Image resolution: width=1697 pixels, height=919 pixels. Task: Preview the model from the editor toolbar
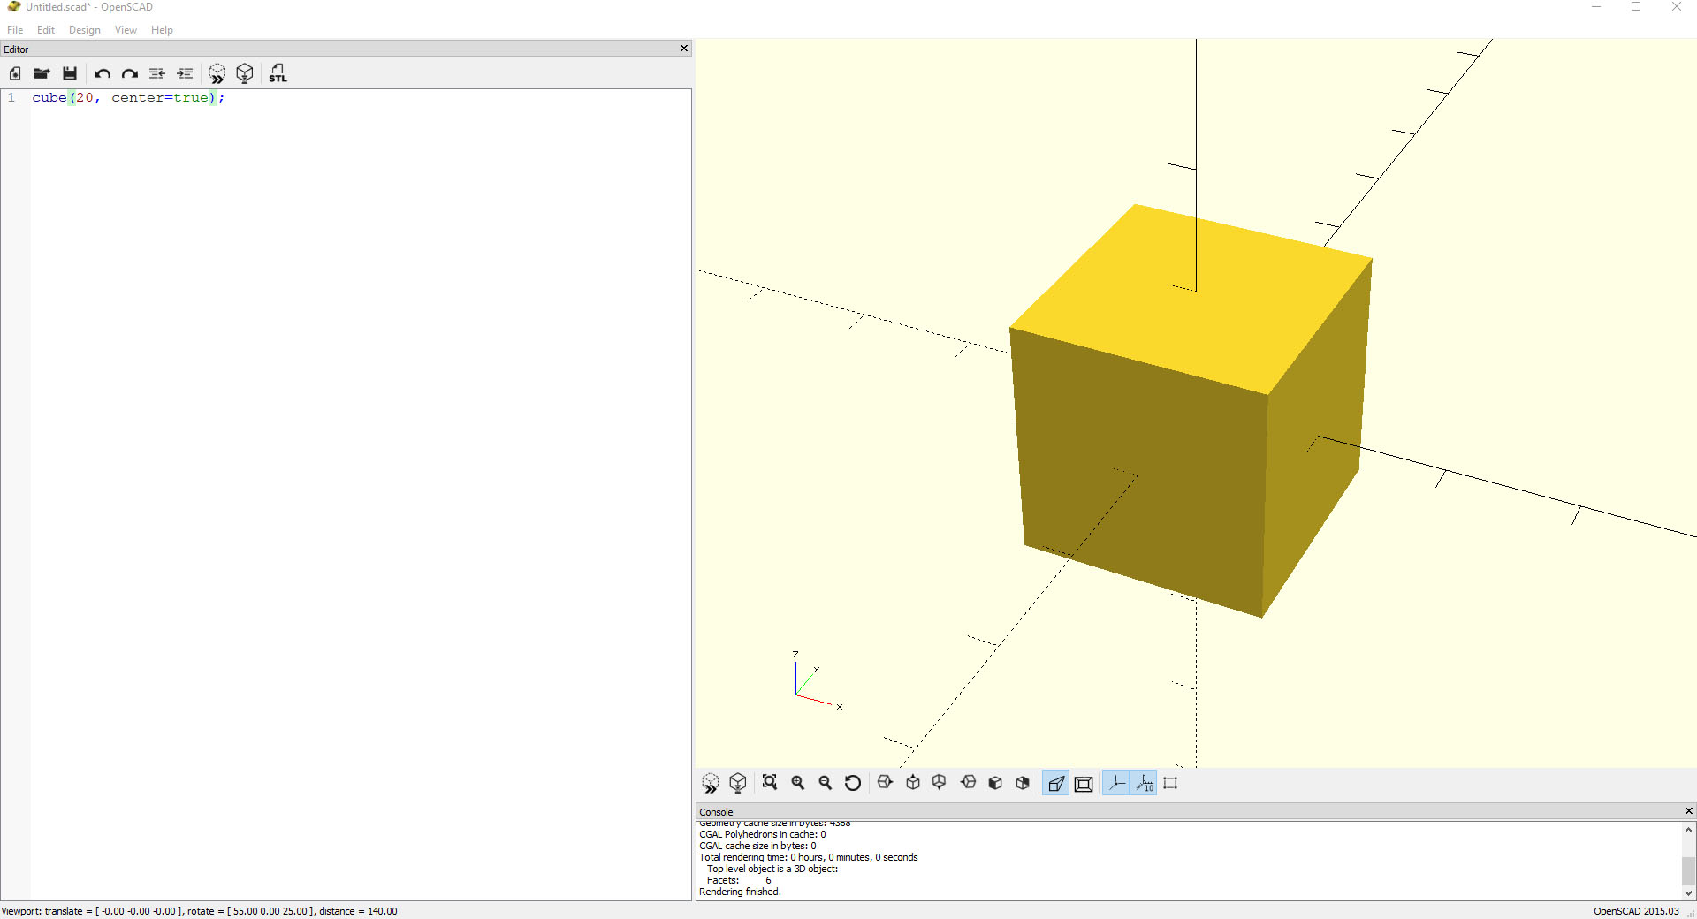click(217, 73)
